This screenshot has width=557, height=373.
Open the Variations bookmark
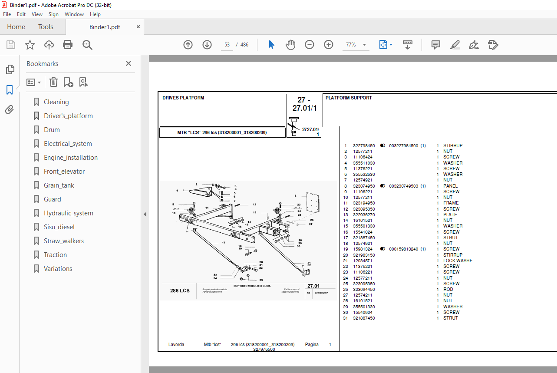coord(58,269)
